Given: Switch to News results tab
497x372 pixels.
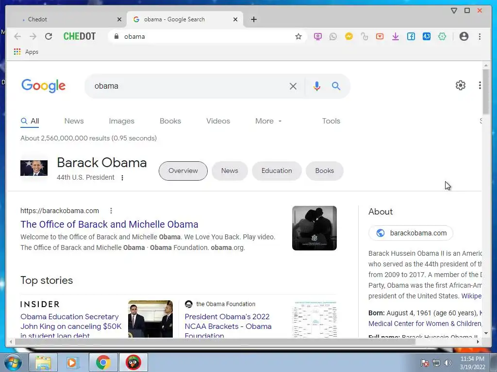Looking at the screenshot, I should point(74,121).
